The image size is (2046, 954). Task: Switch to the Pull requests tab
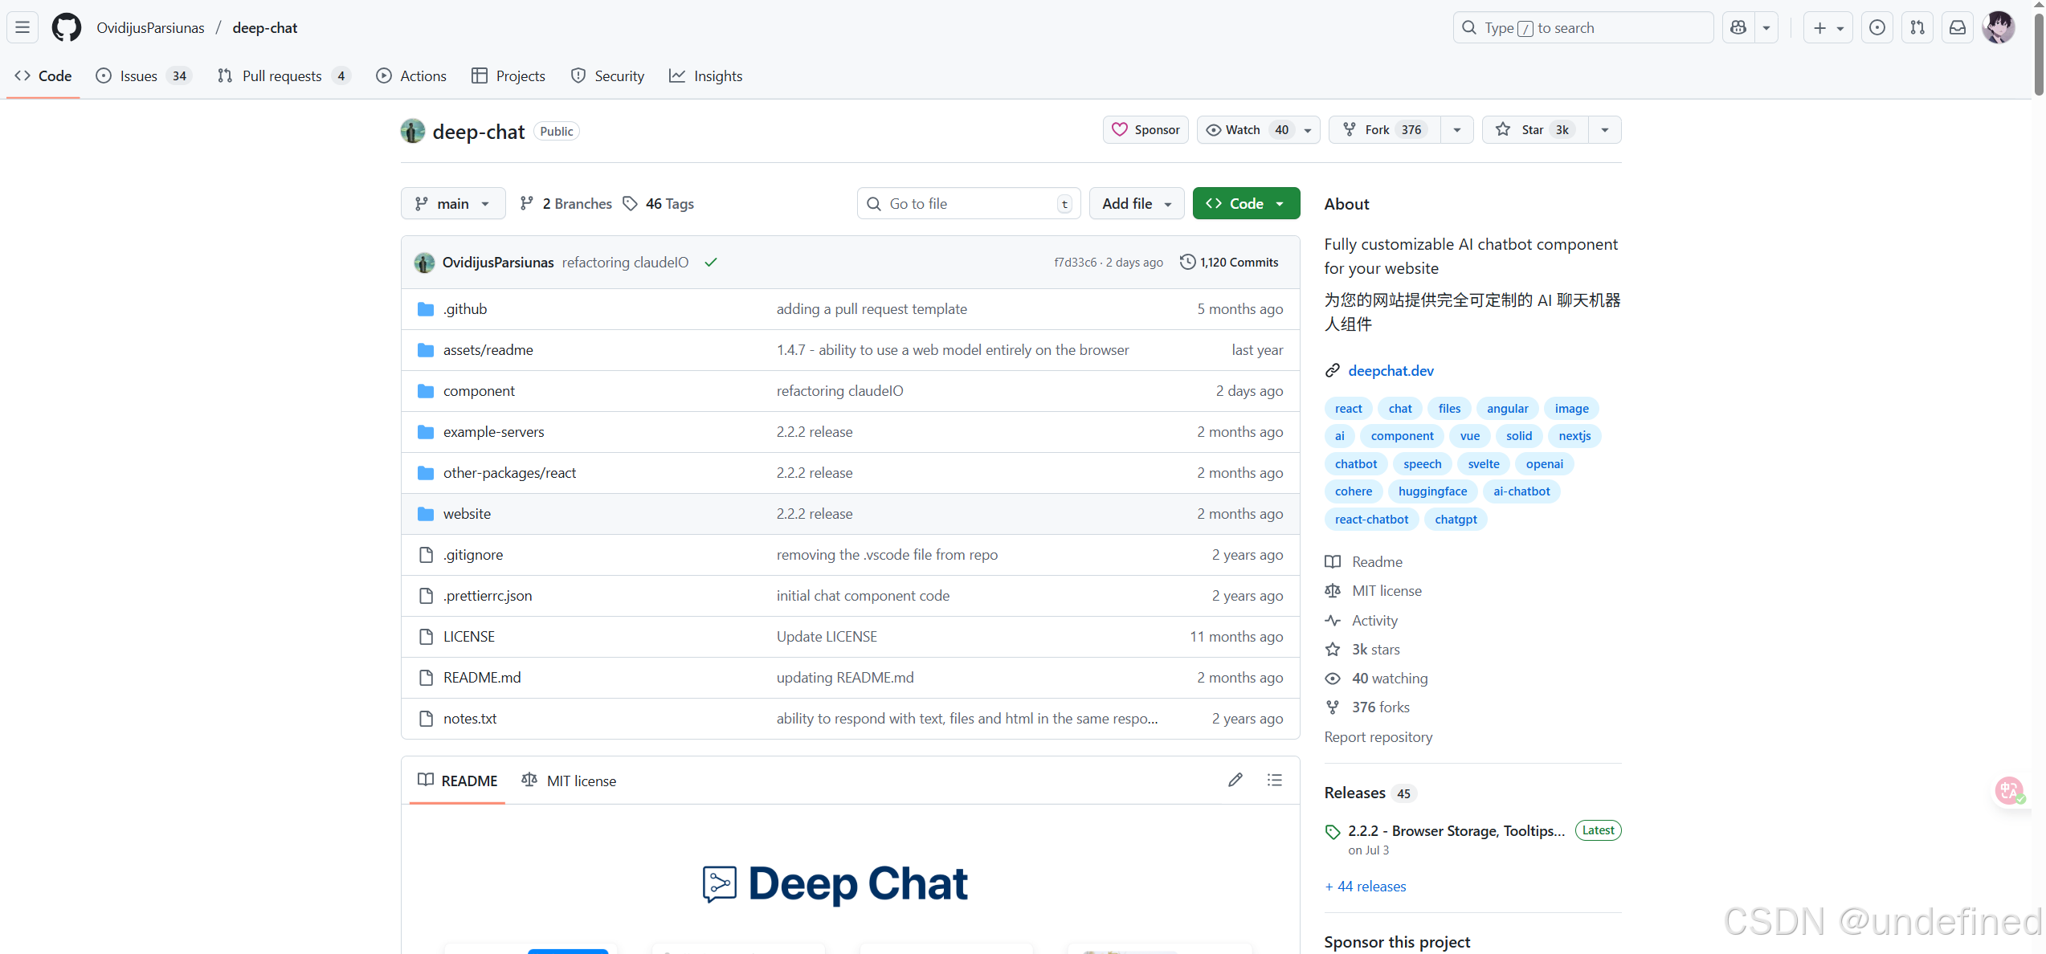(x=284, y=76)
